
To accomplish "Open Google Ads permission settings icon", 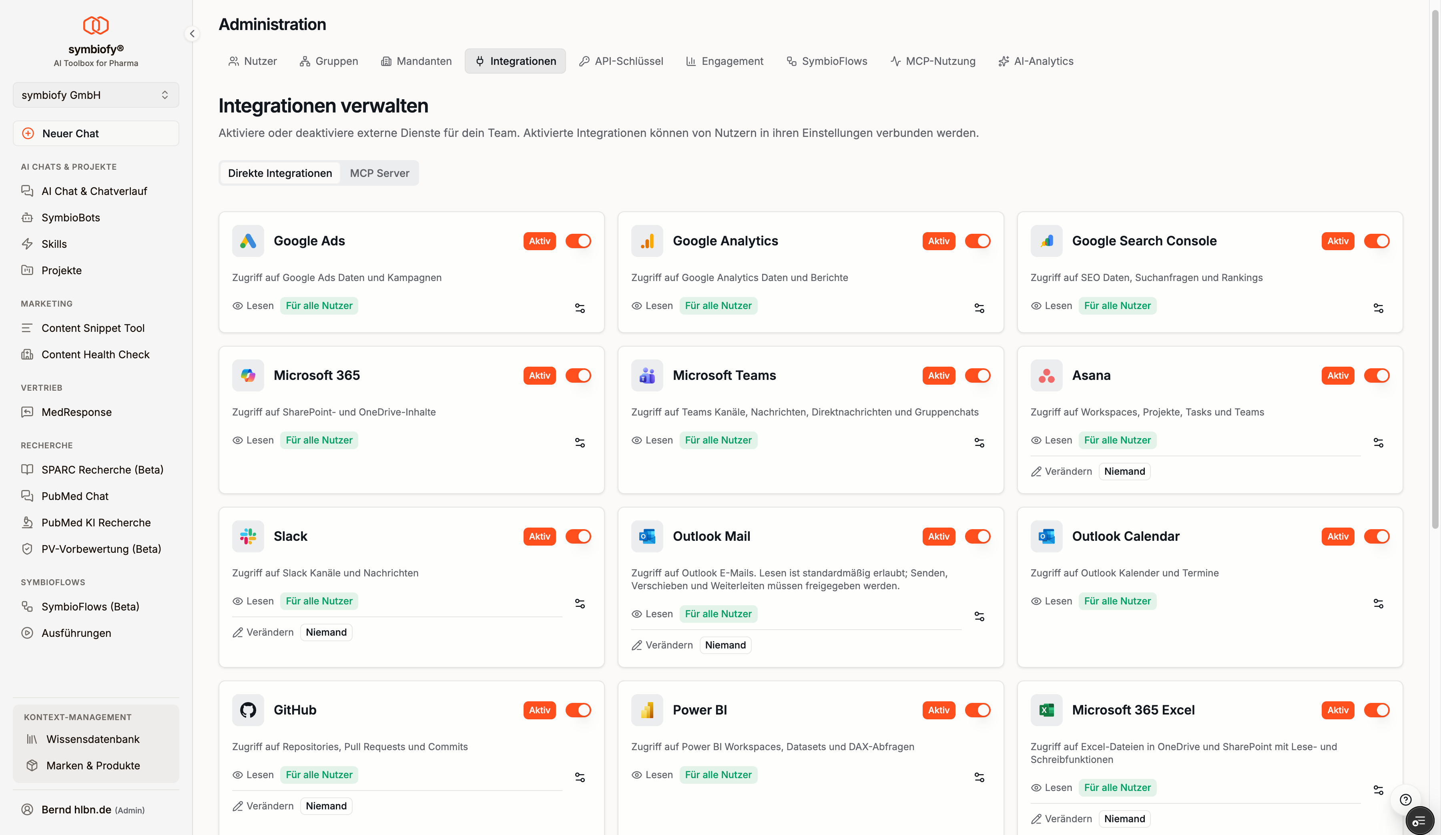I will coord(580,308).
